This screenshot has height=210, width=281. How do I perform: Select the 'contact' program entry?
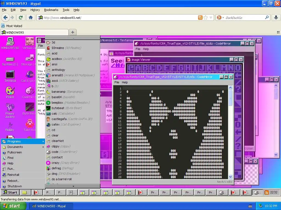tap(72, 157)
